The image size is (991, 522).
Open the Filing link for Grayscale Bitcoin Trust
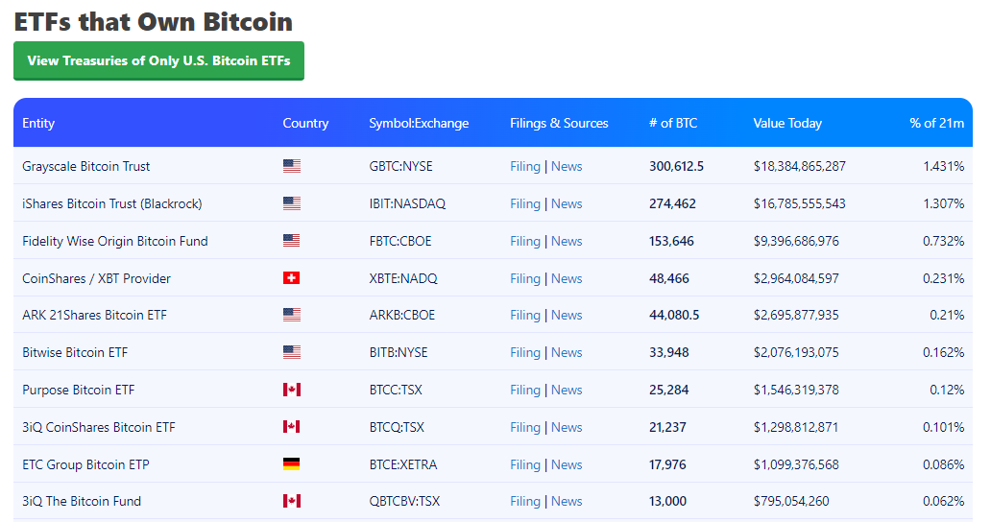coord(525,166)
